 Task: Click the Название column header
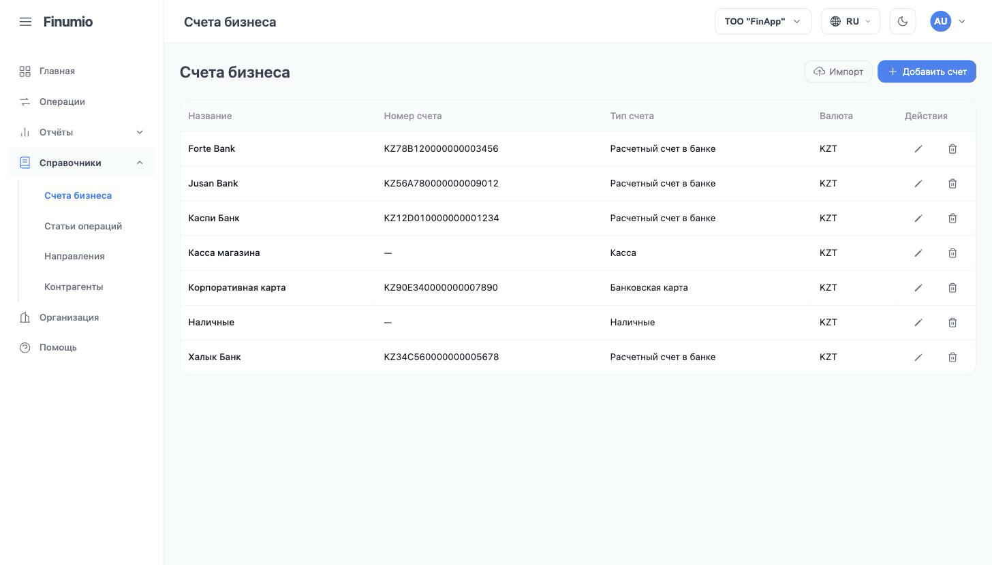(210, 116)
